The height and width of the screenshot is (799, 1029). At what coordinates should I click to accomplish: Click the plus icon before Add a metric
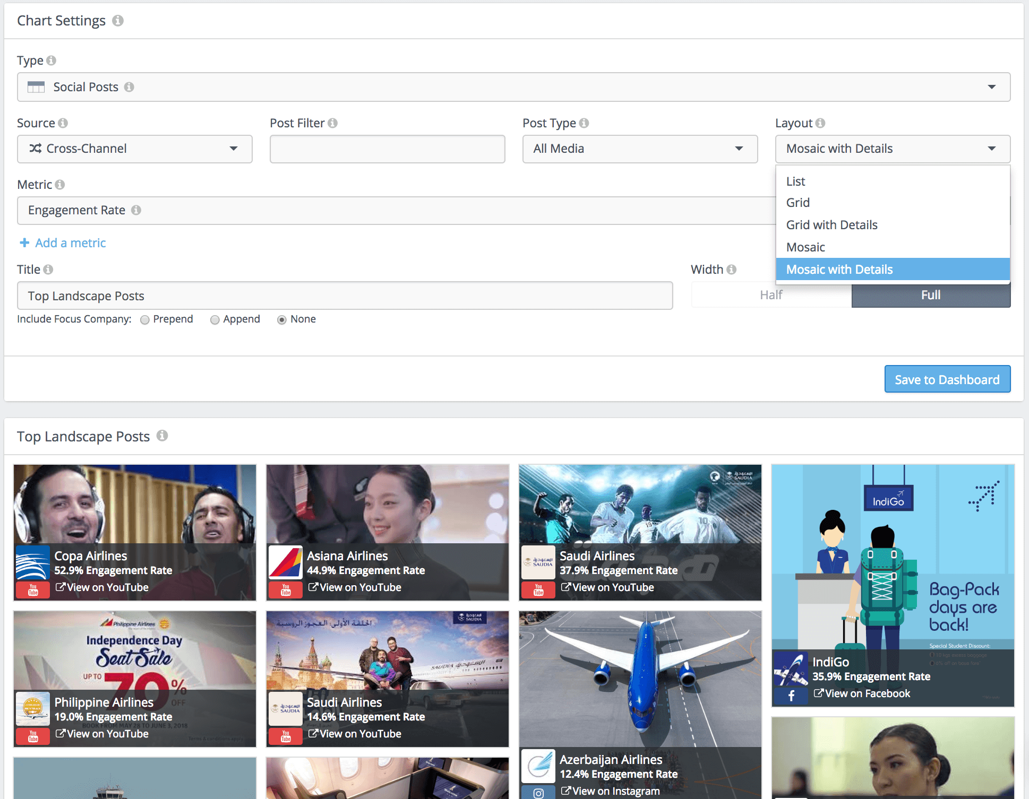[24, 243]
